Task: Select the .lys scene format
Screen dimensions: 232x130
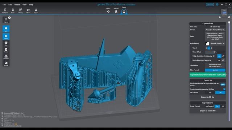Action: click(x=217, y=107)
